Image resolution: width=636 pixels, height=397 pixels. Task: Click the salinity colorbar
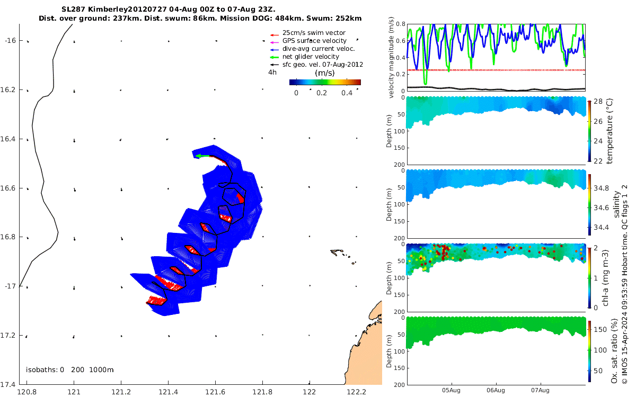coord(590,204)
